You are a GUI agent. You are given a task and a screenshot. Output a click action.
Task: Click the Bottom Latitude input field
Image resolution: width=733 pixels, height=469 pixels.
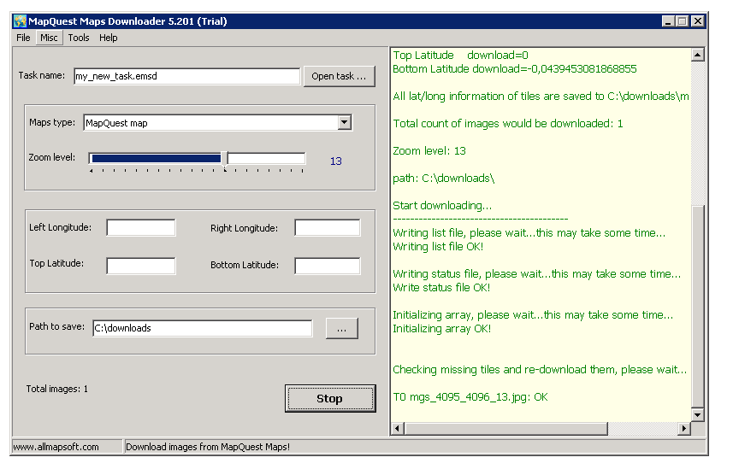[x=328, y=266]
